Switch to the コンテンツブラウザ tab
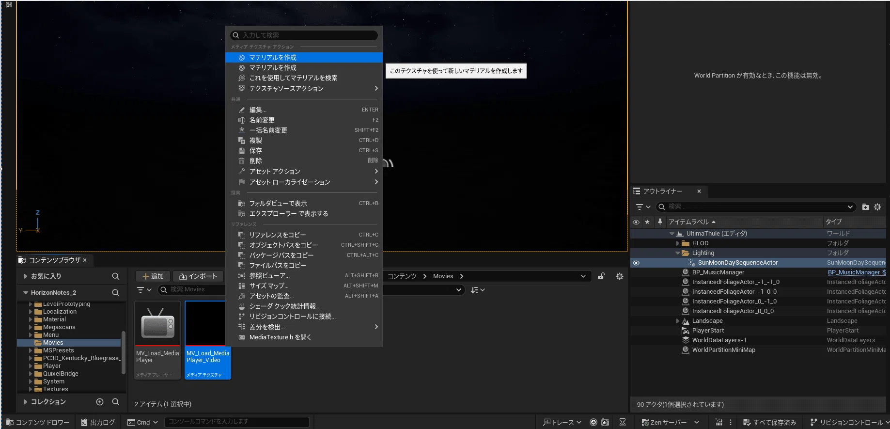The height and width of the screenshot is (429, 890). click(x=55, y=260)
